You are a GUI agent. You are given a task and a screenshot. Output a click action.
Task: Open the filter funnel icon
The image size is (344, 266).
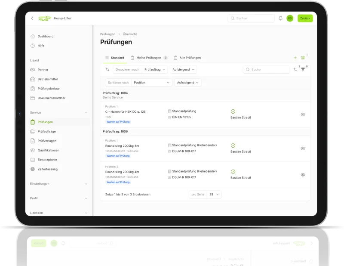(x=303, y=70)
